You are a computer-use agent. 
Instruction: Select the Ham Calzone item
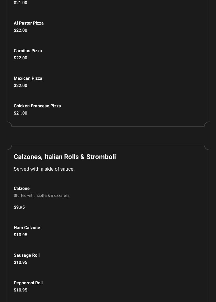tap(27, 228)
